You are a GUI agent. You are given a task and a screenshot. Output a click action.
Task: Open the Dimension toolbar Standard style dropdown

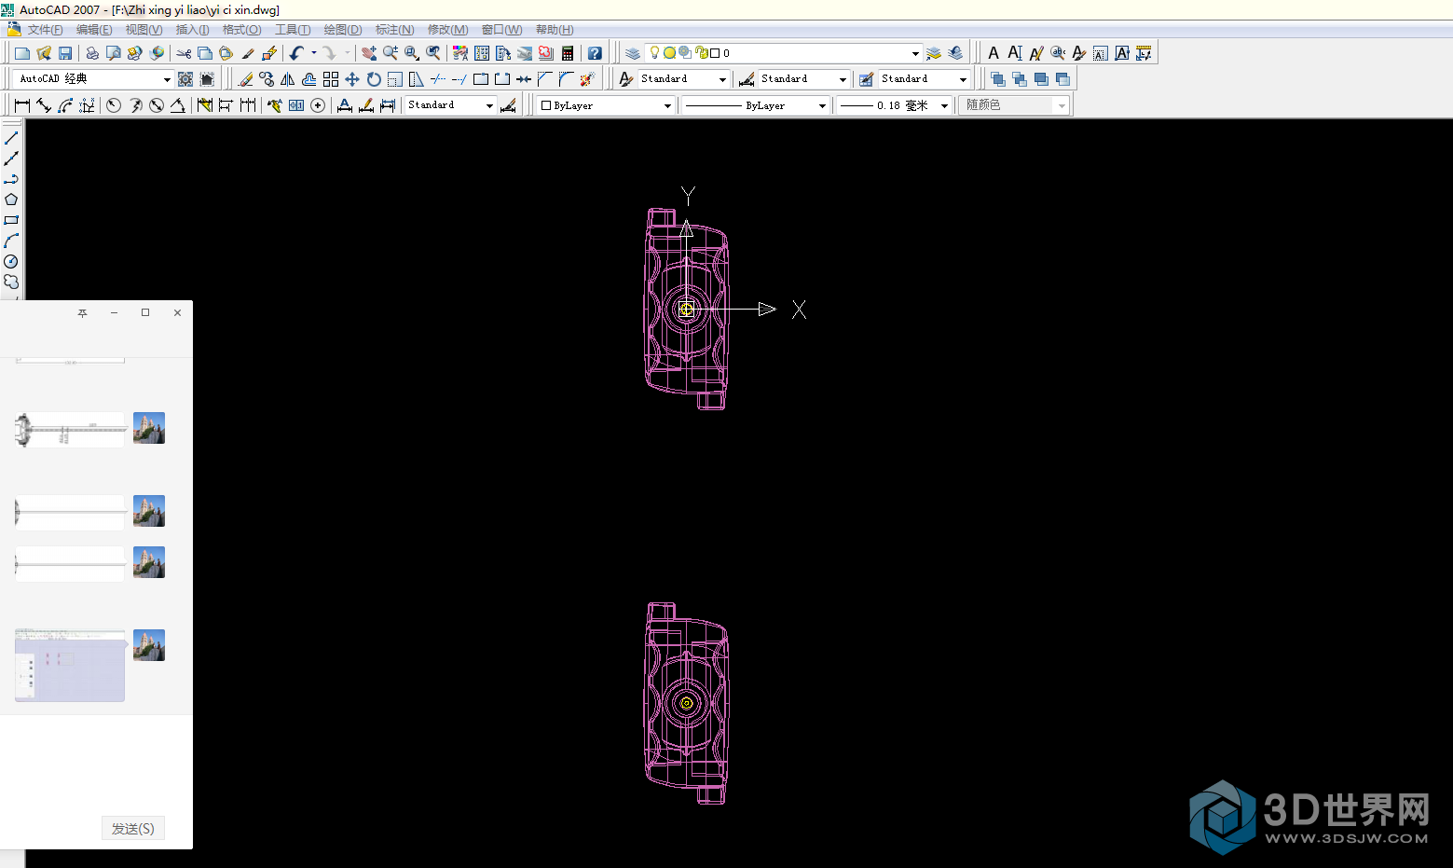point(489,105)
